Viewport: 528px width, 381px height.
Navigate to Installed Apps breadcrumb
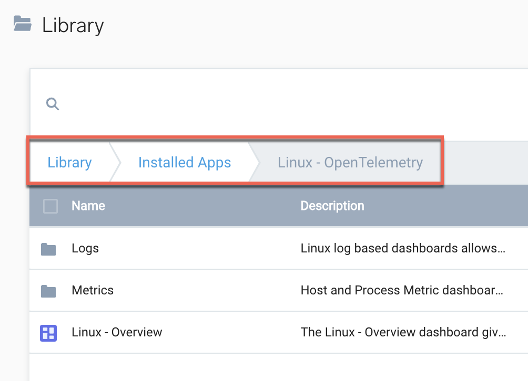point(184,163)
